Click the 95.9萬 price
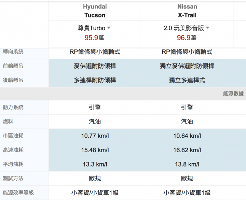This screenshot has height=200, width=246. tap(94, 38)
